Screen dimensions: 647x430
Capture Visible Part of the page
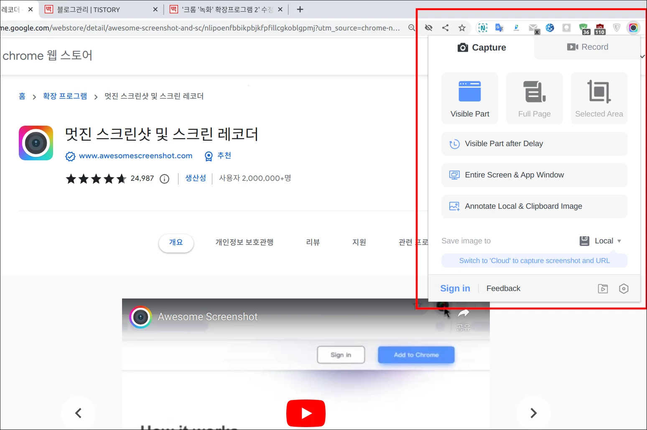point(470,99)
